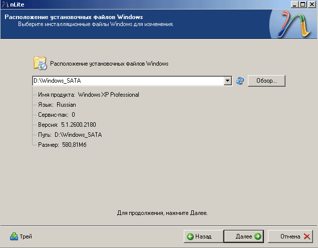
Task: Select the Язык: Russian tree entry
Action: pos(57,105)
